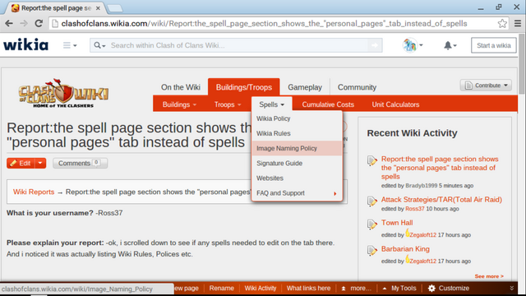Click Clash of Clans Wiki logo

(x=63, y=93)
